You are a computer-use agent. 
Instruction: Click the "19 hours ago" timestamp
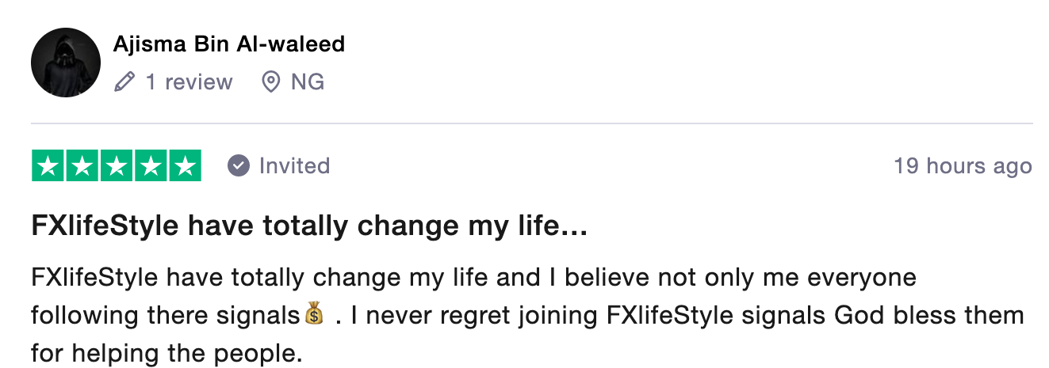pos(963,166)
